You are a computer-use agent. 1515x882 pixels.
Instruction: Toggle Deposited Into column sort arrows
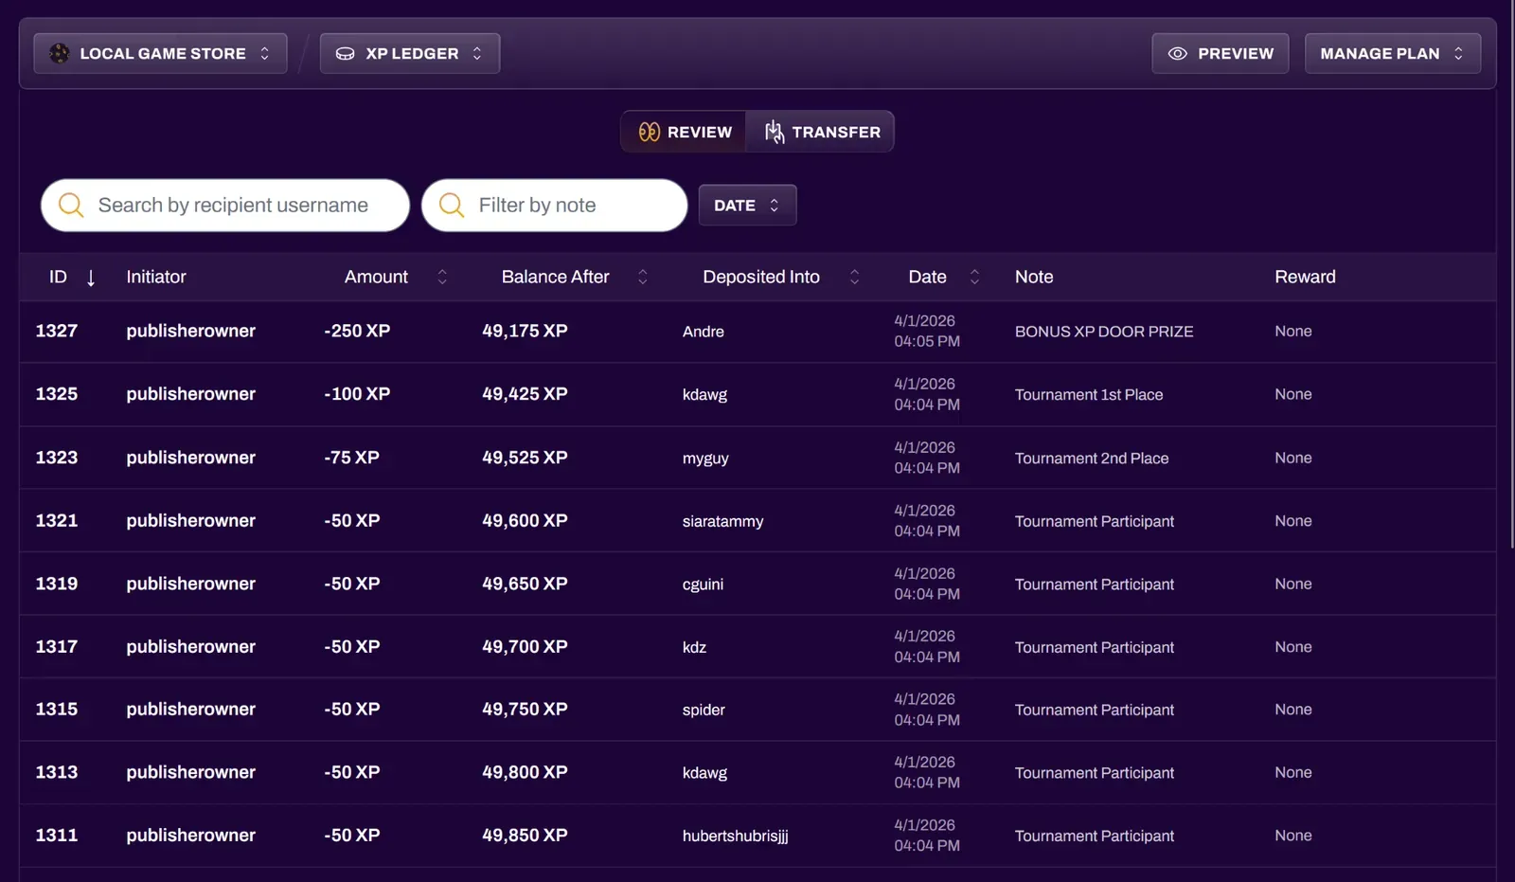[x=854, y=277]
